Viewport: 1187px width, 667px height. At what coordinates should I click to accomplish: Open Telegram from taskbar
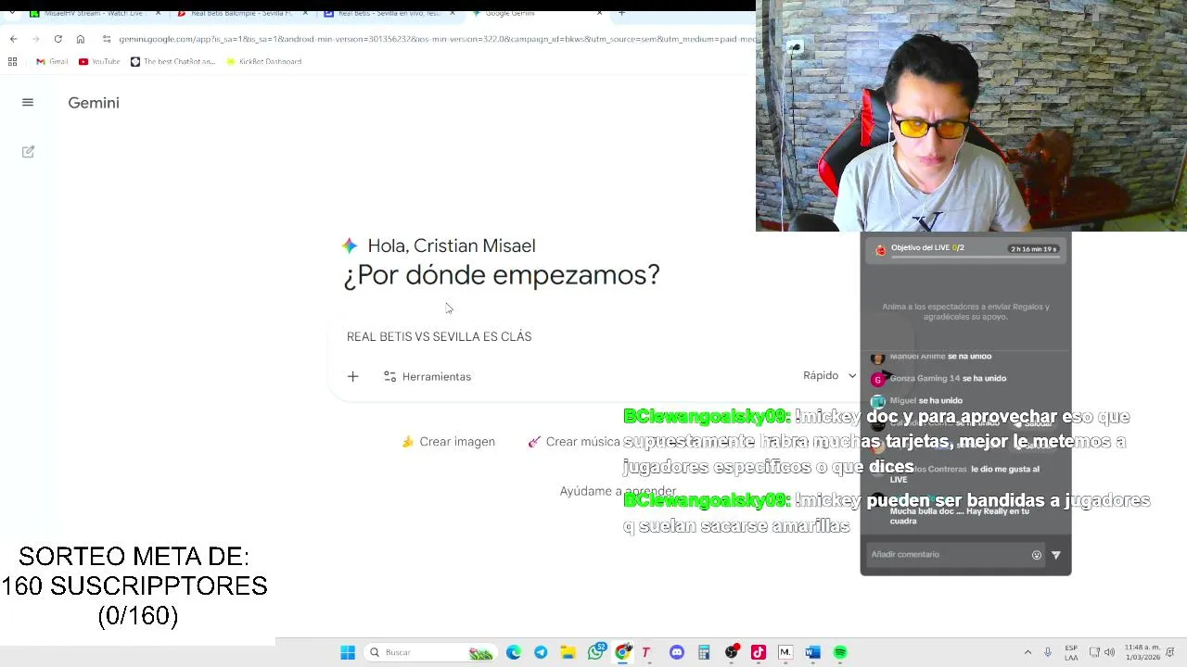541,652
